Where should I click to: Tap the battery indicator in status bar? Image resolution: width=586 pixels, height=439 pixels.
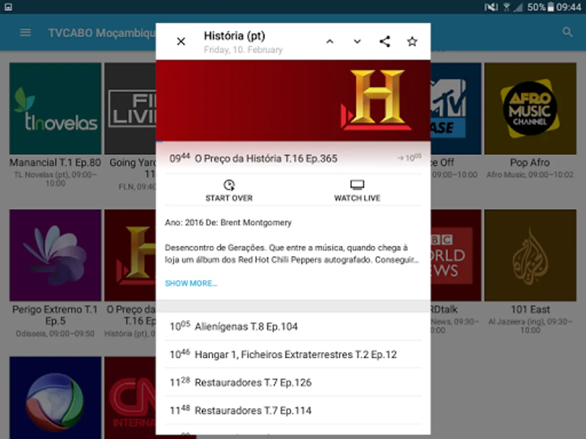551,7
